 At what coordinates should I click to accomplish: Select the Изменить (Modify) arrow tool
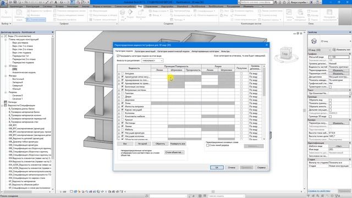tap(6, 14)
